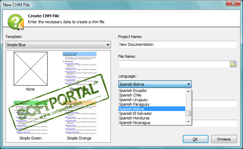The height and width of the screenshot is (149, 243).
Task: Close the New CHM File dialog
Action: pos(233,3)
